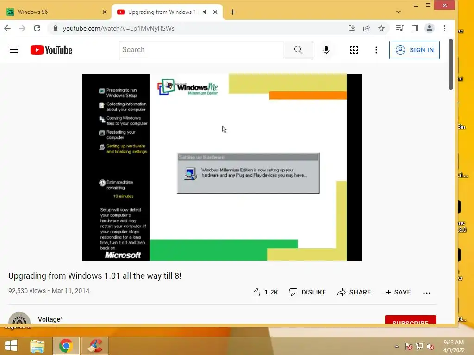This screenshot has width=474, height=355.
Task: Open the Voltage^ channel link
Action: 50,319
